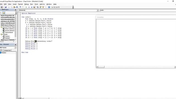Click the Toolbox toolbar icon
The width and height of the screenshot is (176, 99).
click(46, 7)
